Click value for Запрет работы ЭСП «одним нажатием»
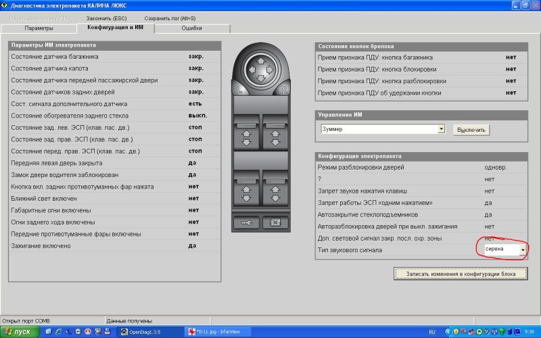 pyautogui.click(x=488, y=203)
